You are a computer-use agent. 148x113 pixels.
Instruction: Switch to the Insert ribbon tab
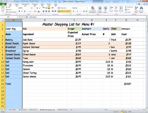[17, 4]
